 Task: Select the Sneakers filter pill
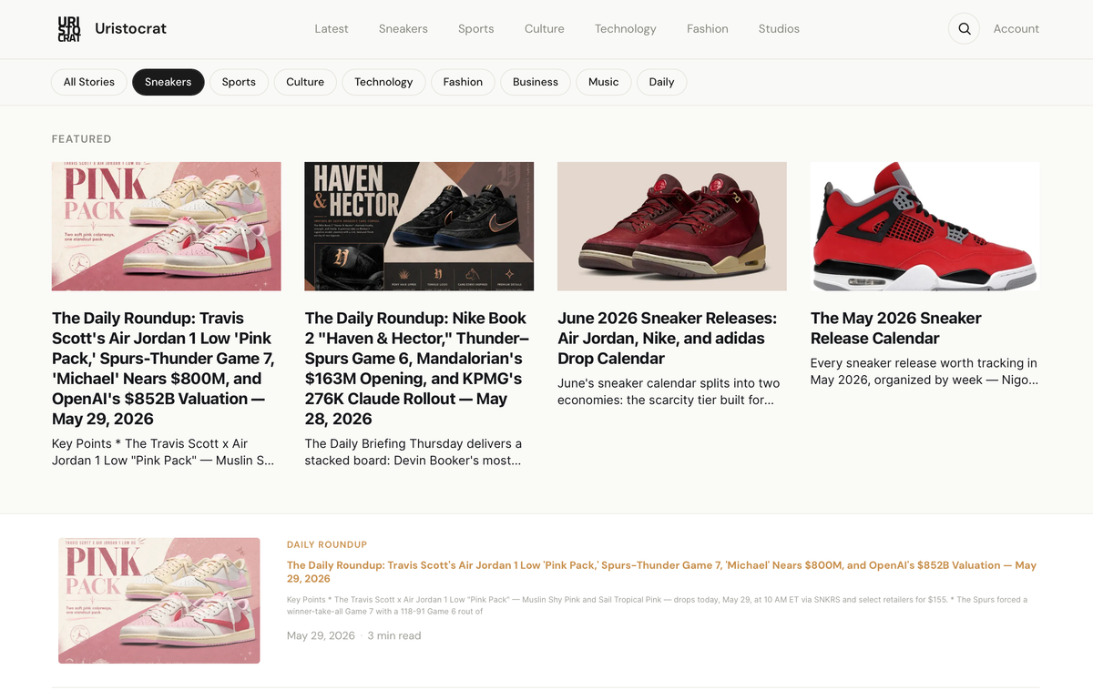pyautogui.click(x=169, y=82)
